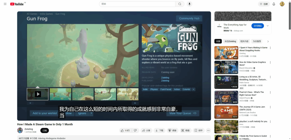Open account avatar menu
The width and height of the screenshot is (291, 140).
(x=282, y=4)
